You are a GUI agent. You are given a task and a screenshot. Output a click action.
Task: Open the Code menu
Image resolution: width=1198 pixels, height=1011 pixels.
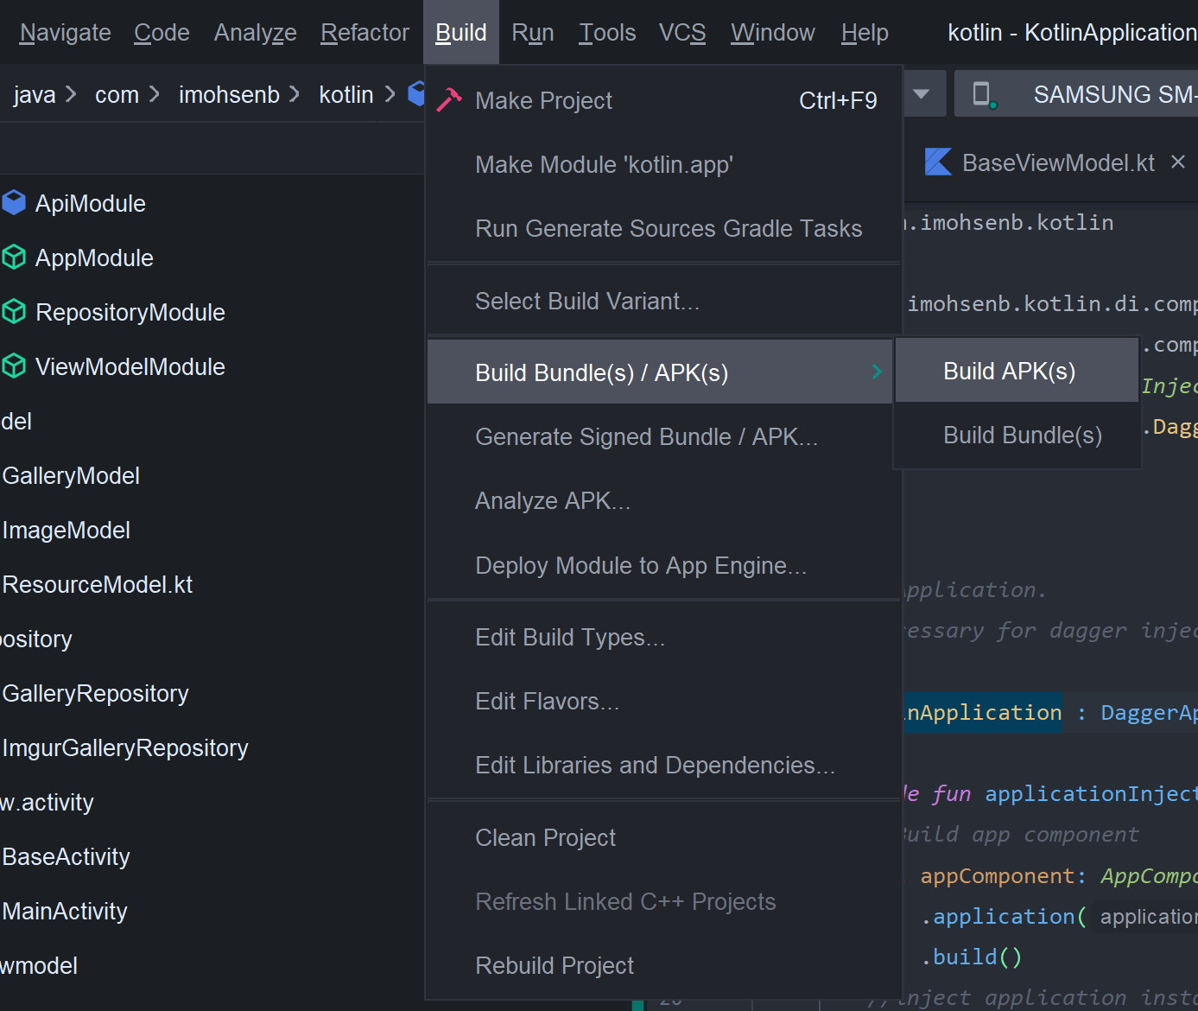pyautogui.click(x=162, y=33)
